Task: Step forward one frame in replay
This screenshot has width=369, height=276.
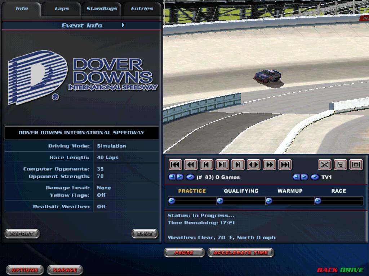Action: tap(238, 165)
